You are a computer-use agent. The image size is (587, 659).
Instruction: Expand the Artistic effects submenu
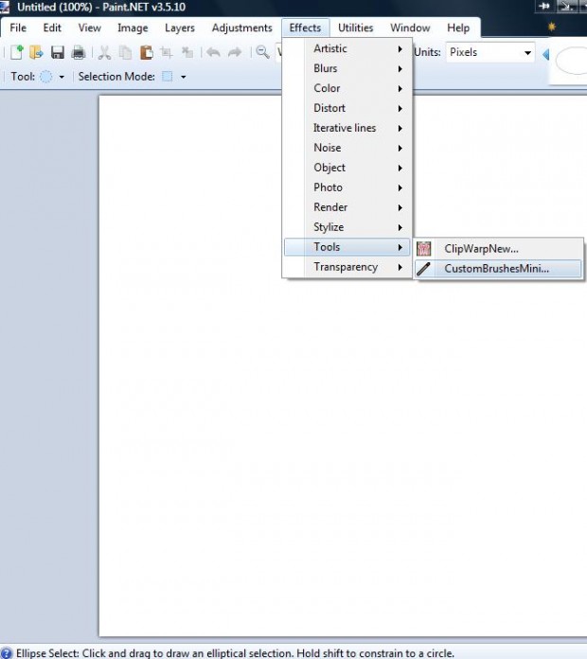[x=347, y=48]
